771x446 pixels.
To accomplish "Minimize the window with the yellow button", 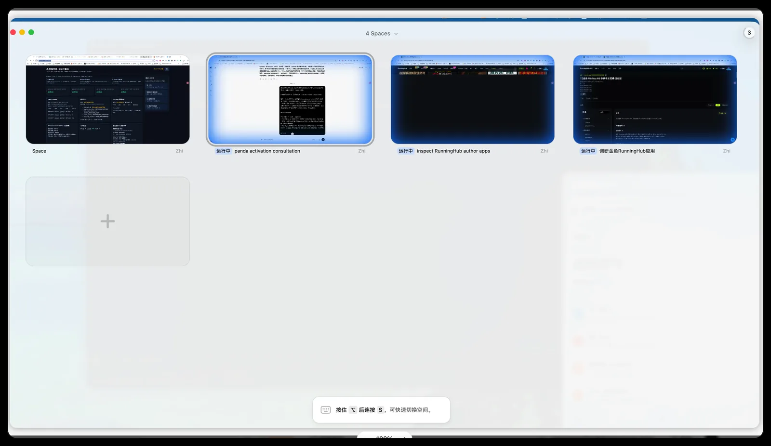I will point(22,32).
